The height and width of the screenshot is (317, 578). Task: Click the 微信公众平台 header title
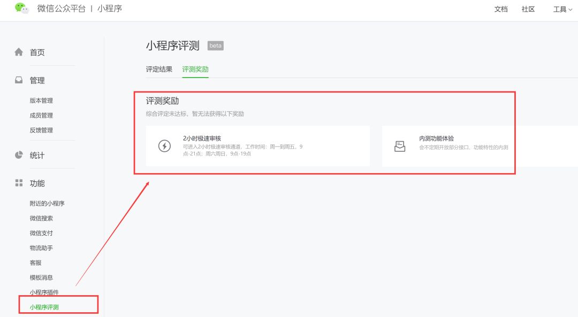point(61,9)
